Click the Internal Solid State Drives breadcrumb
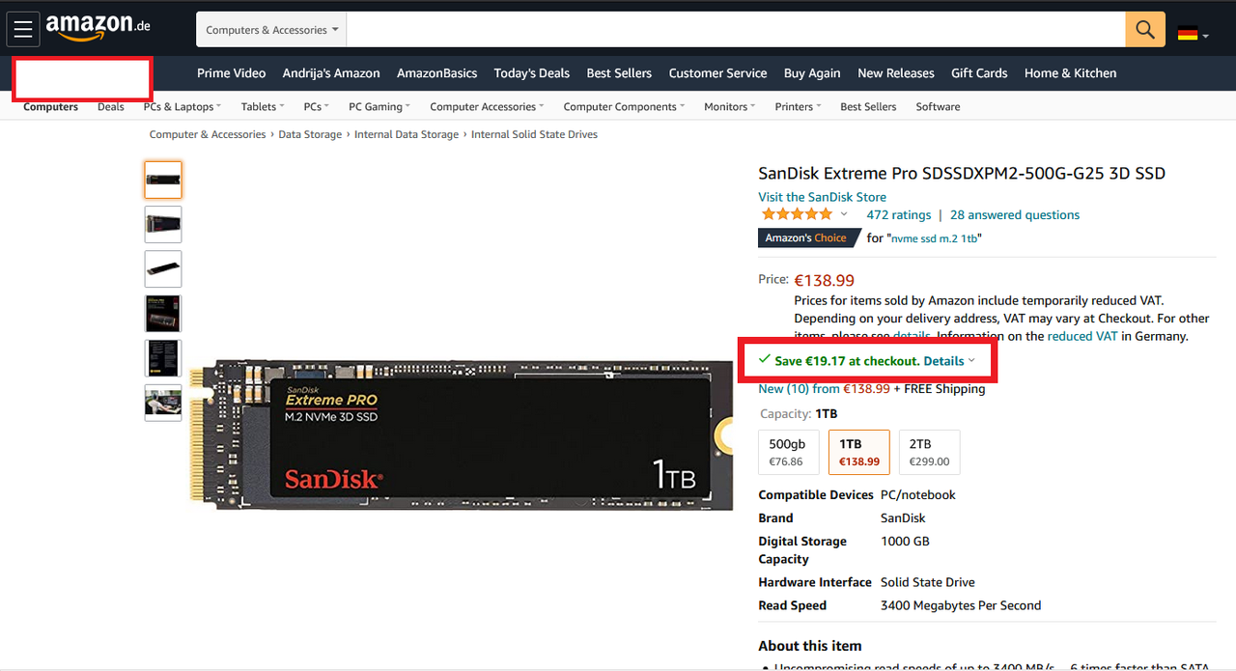The image size is (1236, 671). tap(534, 135)
